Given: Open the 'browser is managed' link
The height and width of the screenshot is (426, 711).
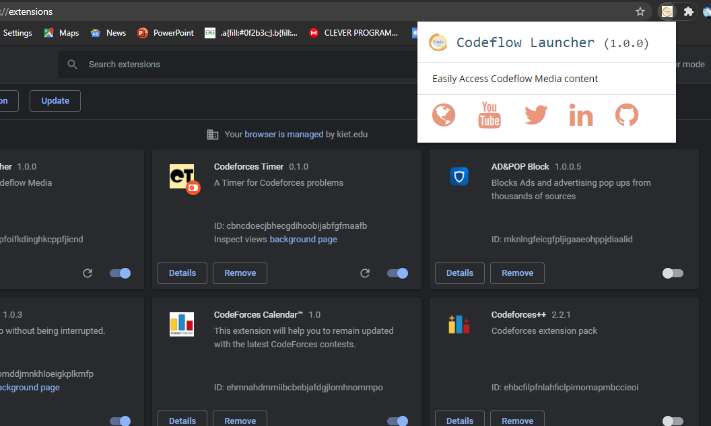Looking at the screenshot, I should pos(284,135).
